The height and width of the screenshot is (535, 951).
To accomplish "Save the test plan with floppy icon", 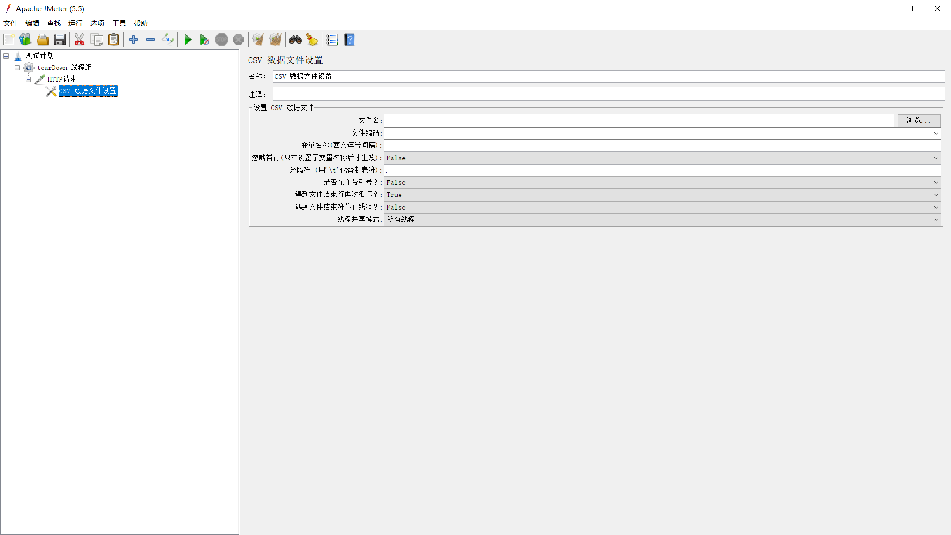I will [x=60, y=40].
